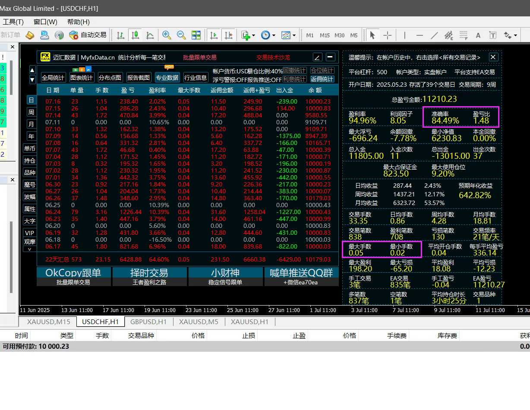This screenshot has height=410, width=530.
Task: Select the trendline drawing tool
Action: [434, 35]
